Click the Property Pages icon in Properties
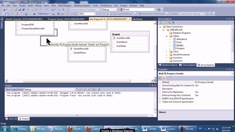Viewport: 235px width, 132px height. coord(169,78)
